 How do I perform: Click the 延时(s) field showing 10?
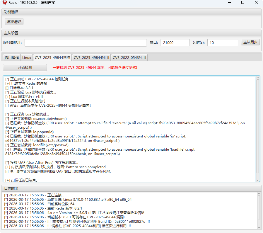tap(223, 42)
